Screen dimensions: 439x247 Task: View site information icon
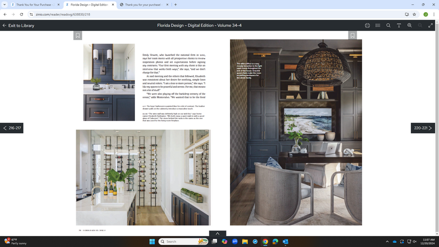[x=31, y=14]
